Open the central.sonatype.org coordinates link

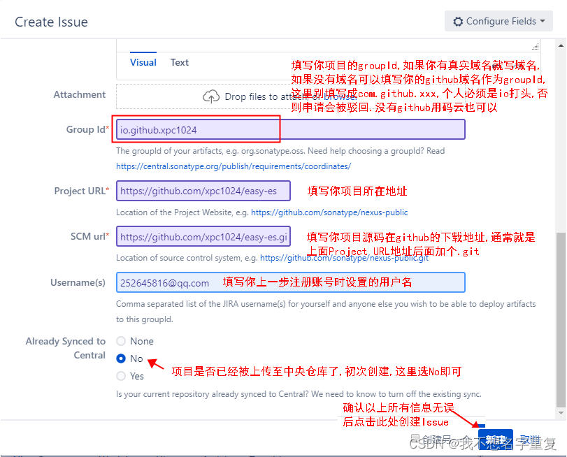tap(234, 166)
